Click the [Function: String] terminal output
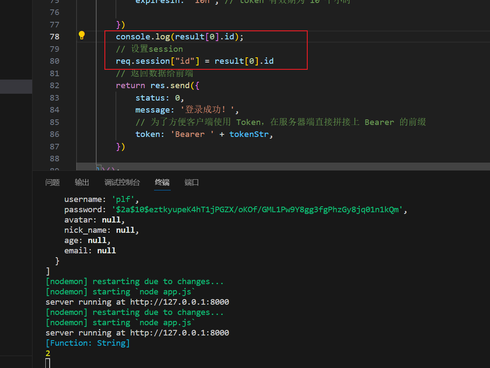The width and height of the screenshot is (490, 368). (88, 343)
